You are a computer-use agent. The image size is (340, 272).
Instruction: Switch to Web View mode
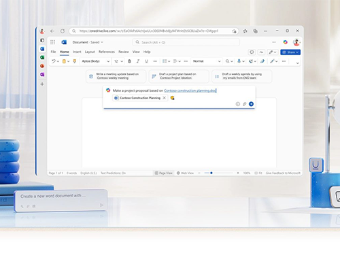click(x=185, y=173)
